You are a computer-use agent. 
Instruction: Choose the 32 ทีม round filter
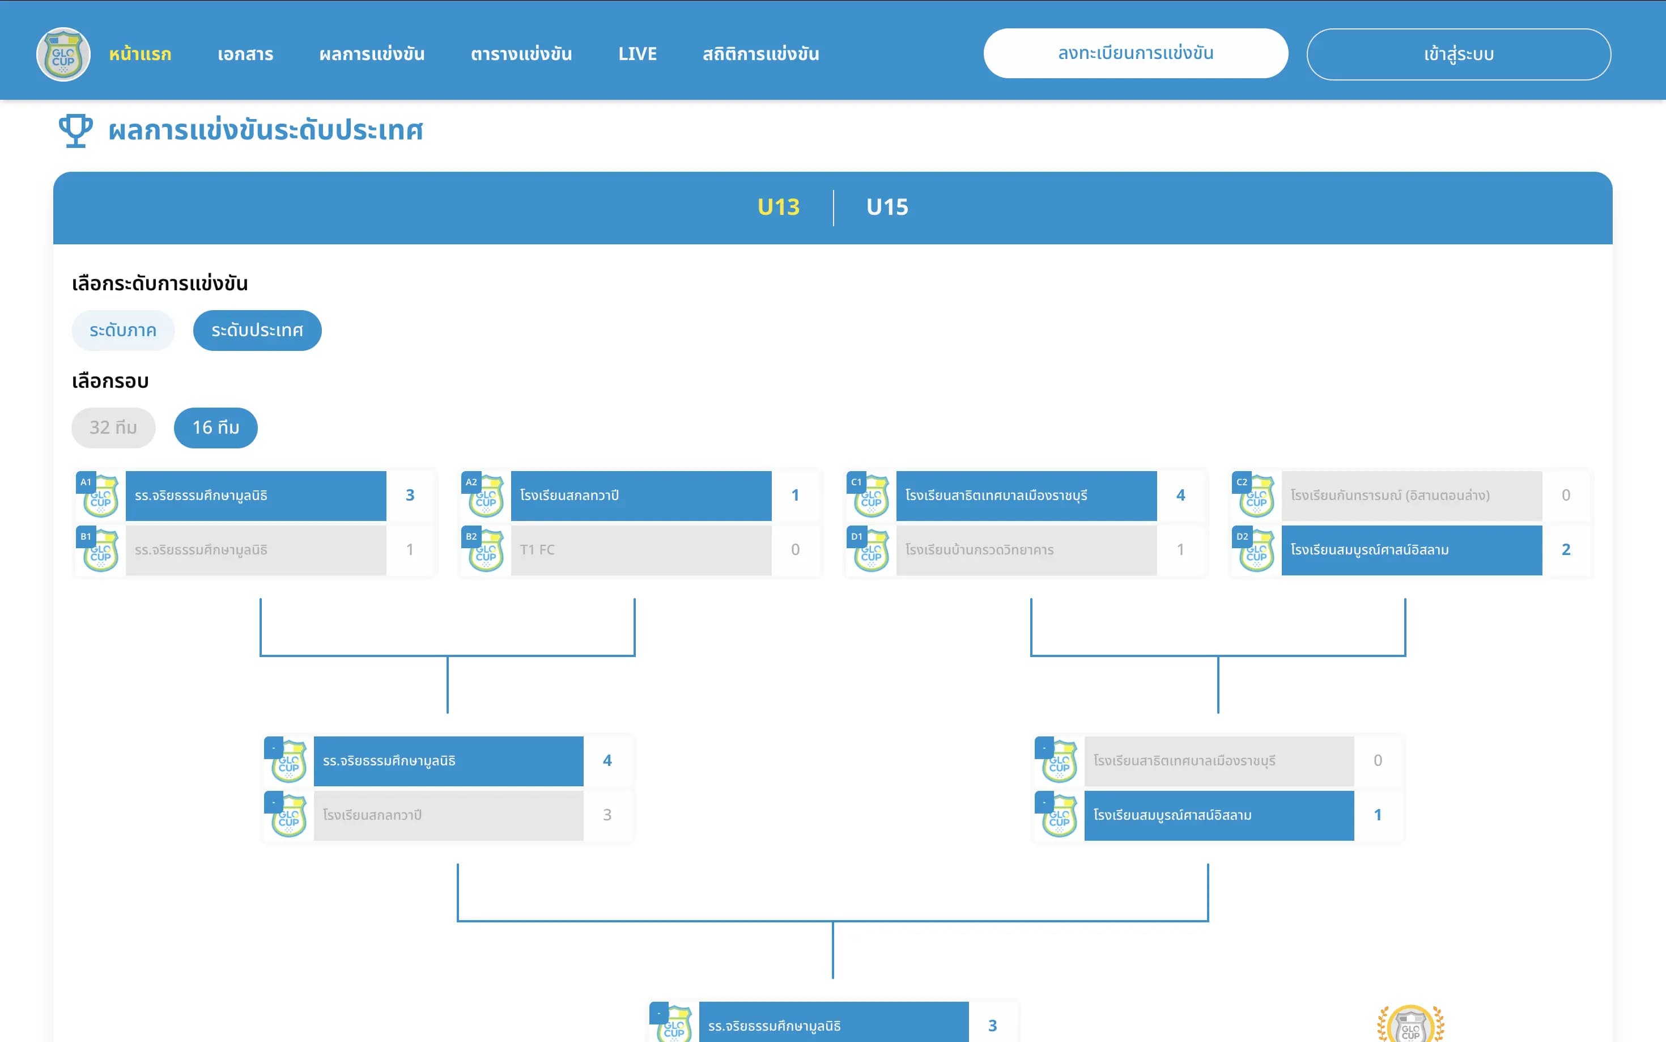[113, 427]
